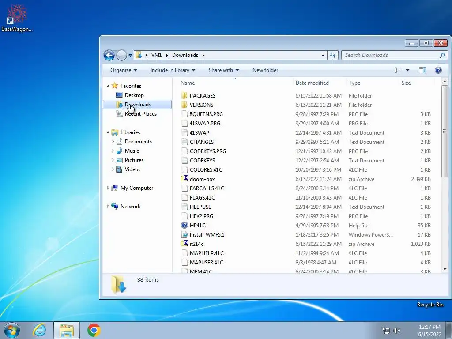
Task: Open the volume speaker tray icon
Action: (397, 331)
